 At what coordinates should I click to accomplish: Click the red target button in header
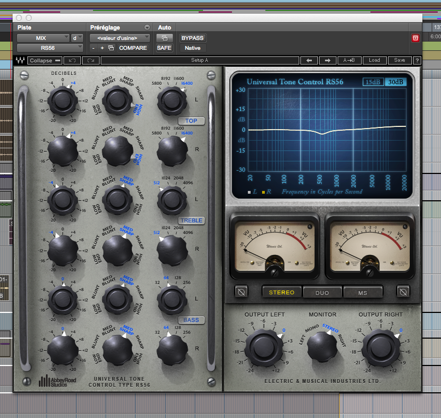click(x=415, y=38)
